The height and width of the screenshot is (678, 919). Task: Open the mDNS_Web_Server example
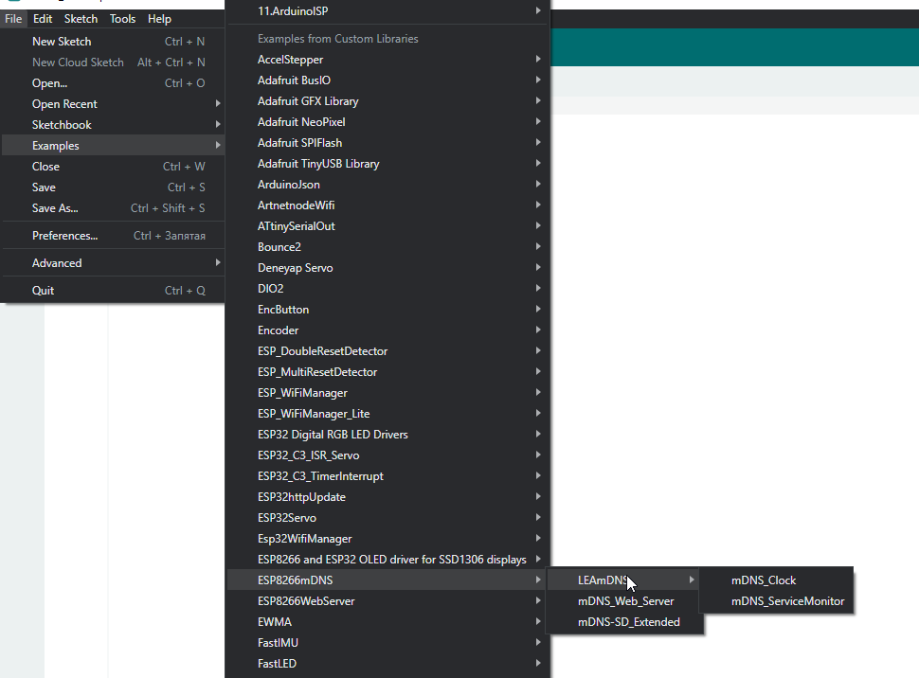point(624,601)
